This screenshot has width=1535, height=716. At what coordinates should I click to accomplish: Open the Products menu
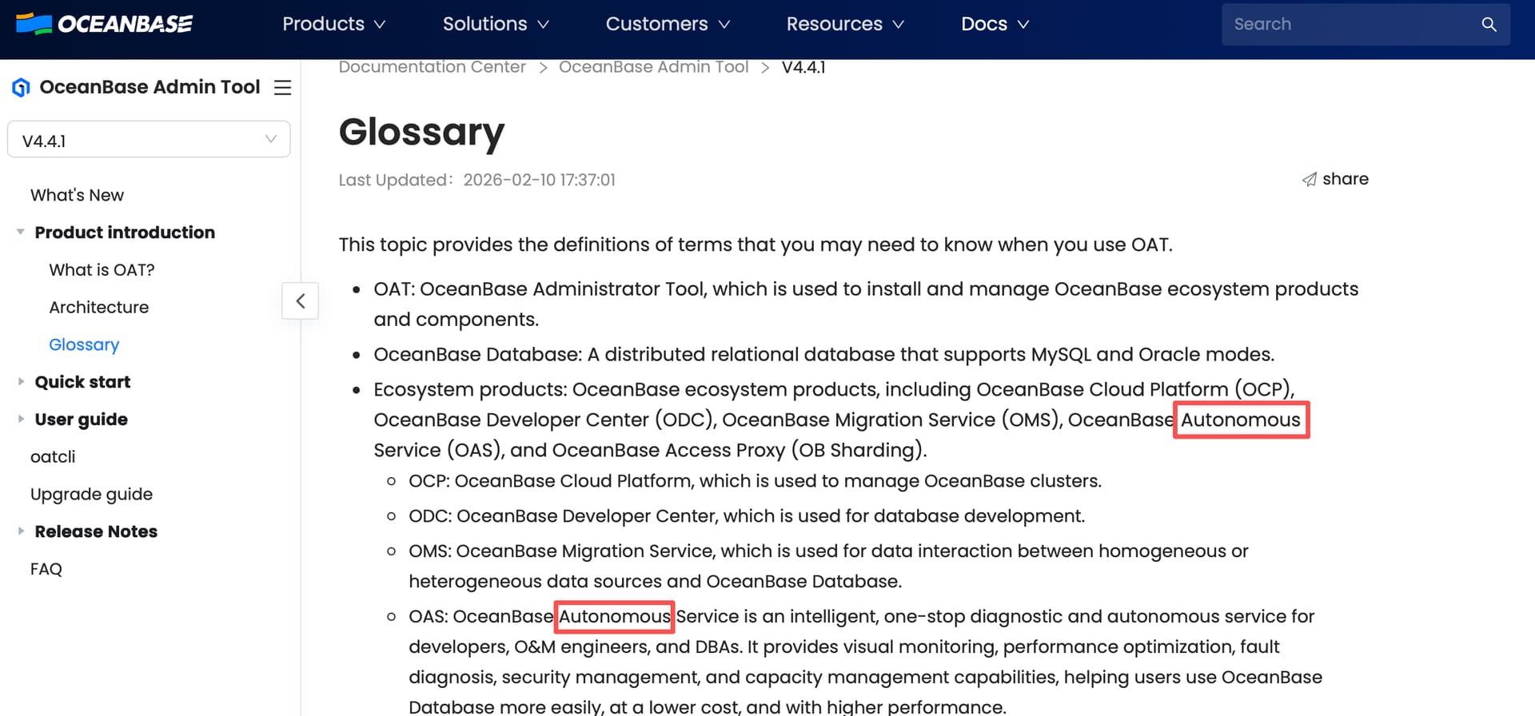(333, 24)
